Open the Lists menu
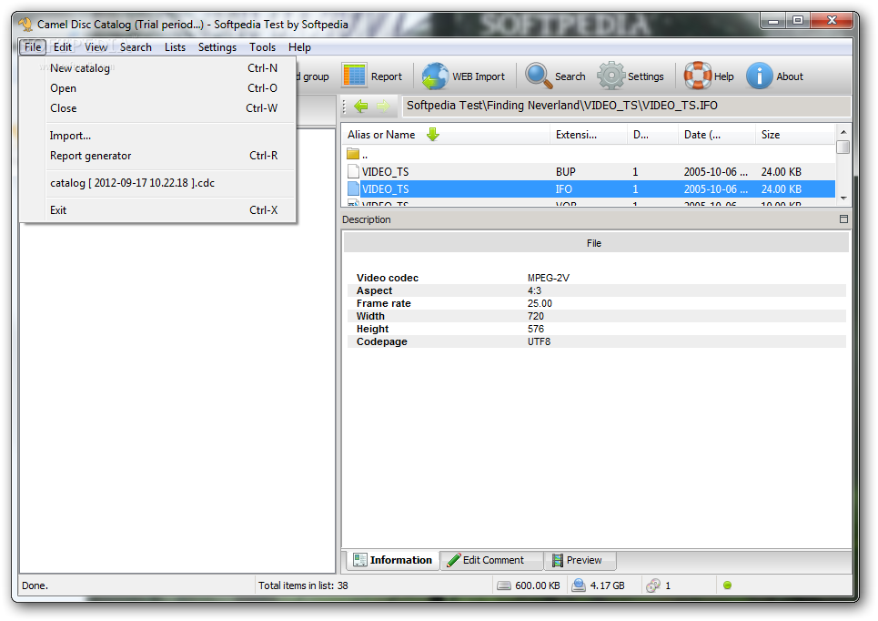 pos(175,47)
